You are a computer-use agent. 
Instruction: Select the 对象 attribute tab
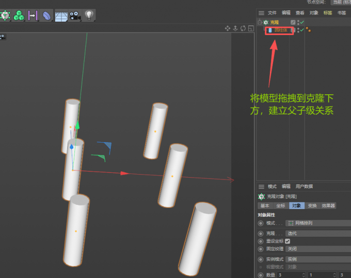coord(297,205)
